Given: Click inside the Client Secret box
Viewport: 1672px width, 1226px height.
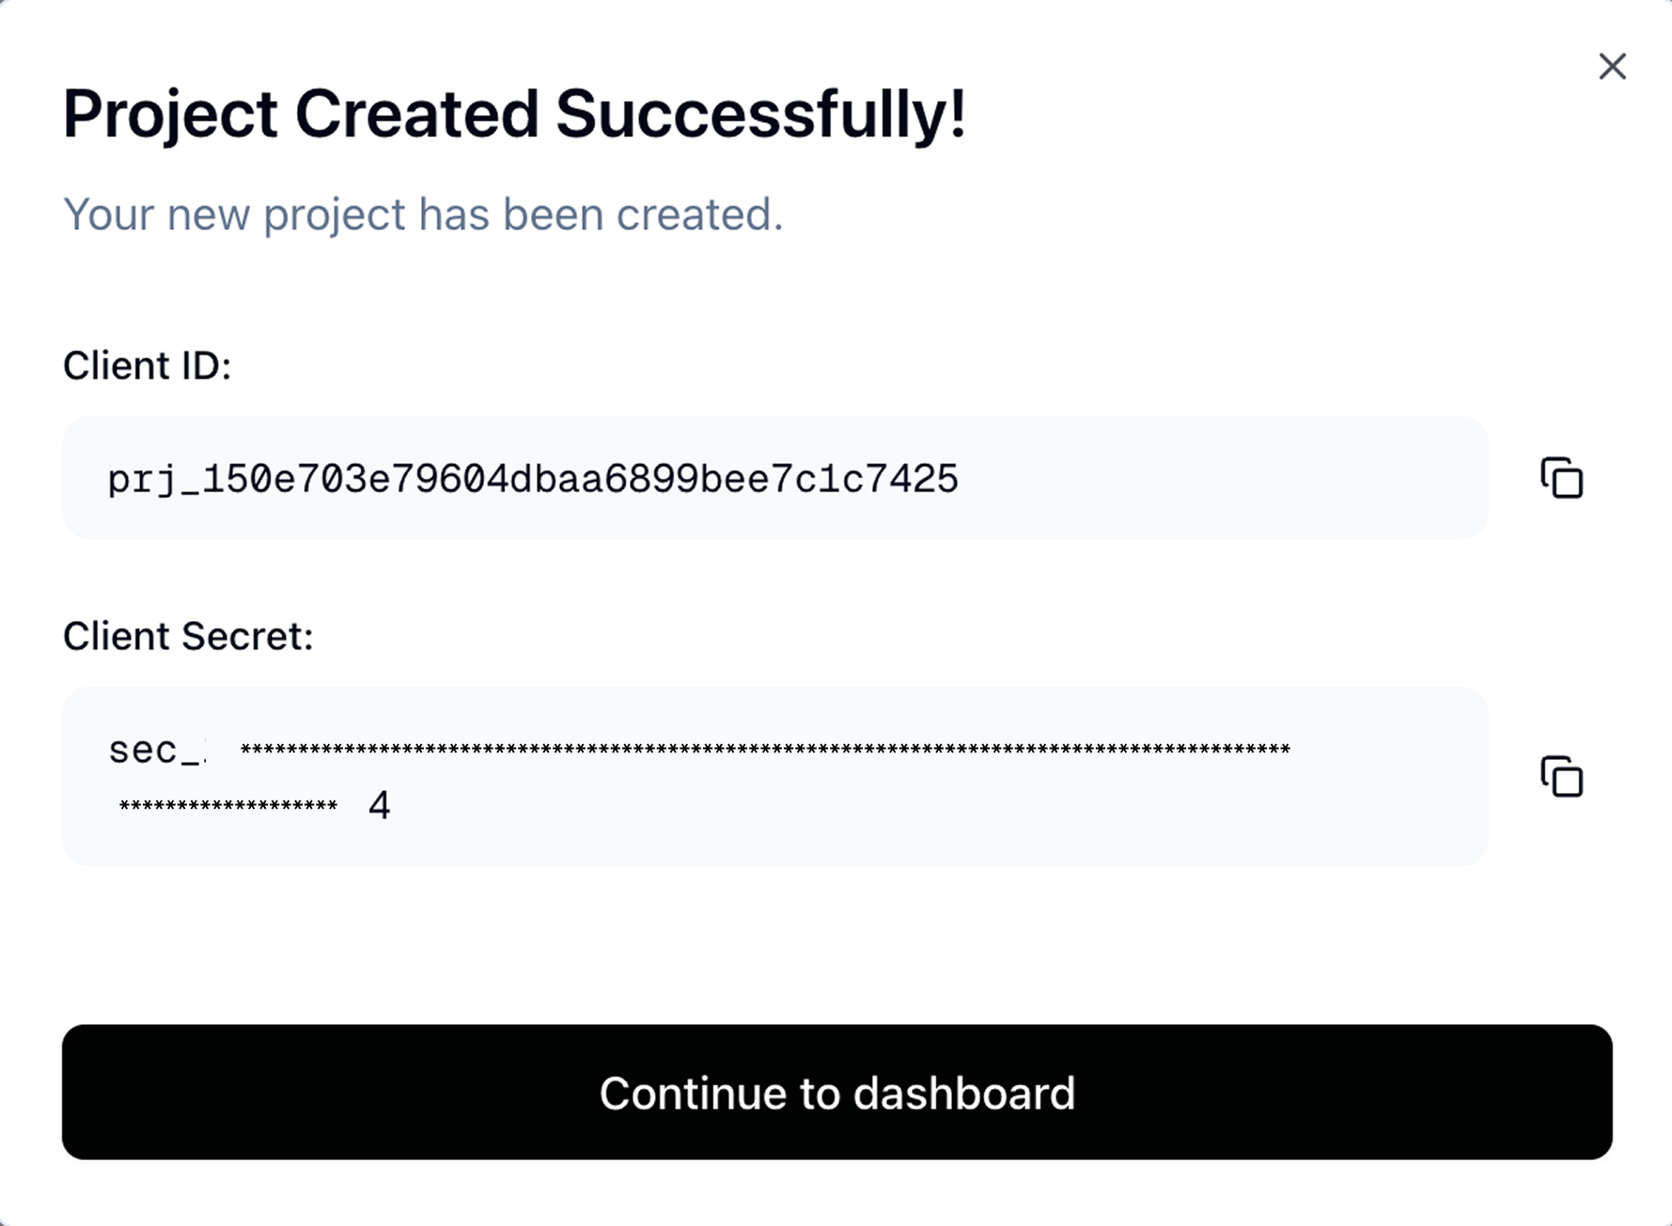Looking at the screenshot, I should point(774,776).
